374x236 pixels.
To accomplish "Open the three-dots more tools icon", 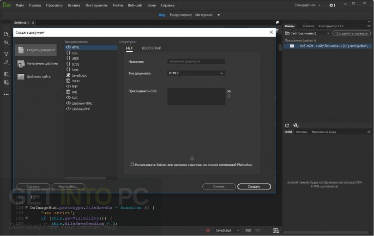I will (x=6, y=94).
